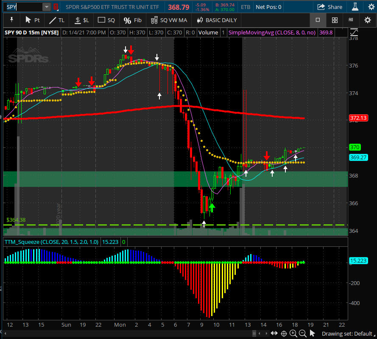Select the SQ VW MA study set

pyautogui.click(x=169, y=20)
